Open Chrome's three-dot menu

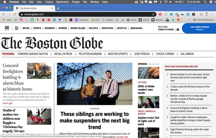[x=212, y=14]
